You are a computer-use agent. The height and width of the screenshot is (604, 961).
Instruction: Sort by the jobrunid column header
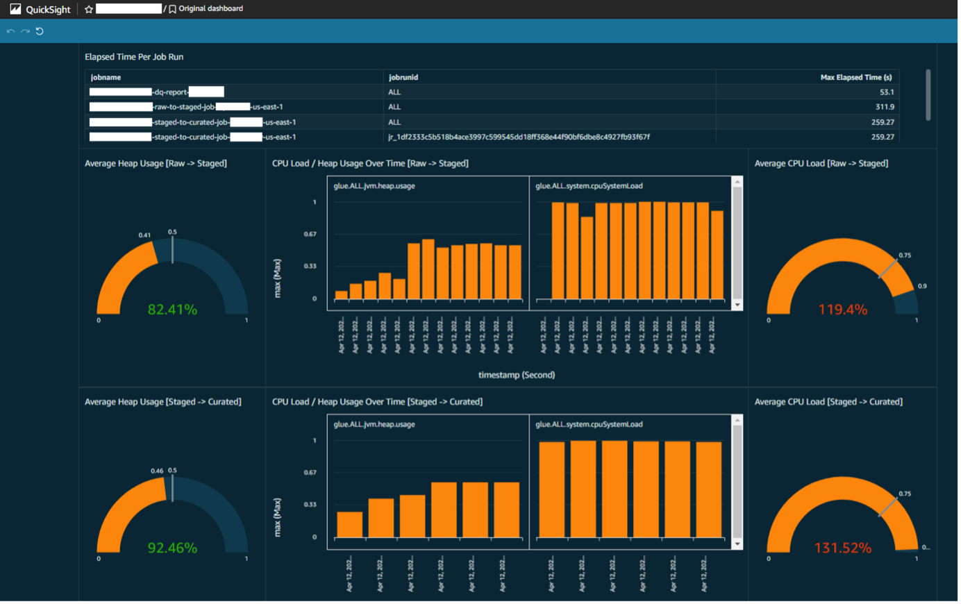pyautogui.click(x=403, y=77)
